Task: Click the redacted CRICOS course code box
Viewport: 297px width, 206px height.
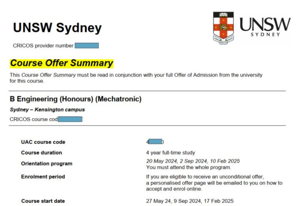Action: click(x=70, y=119)
